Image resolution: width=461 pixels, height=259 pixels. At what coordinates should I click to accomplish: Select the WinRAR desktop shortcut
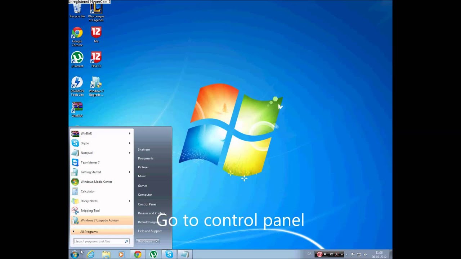pos(77,110)
